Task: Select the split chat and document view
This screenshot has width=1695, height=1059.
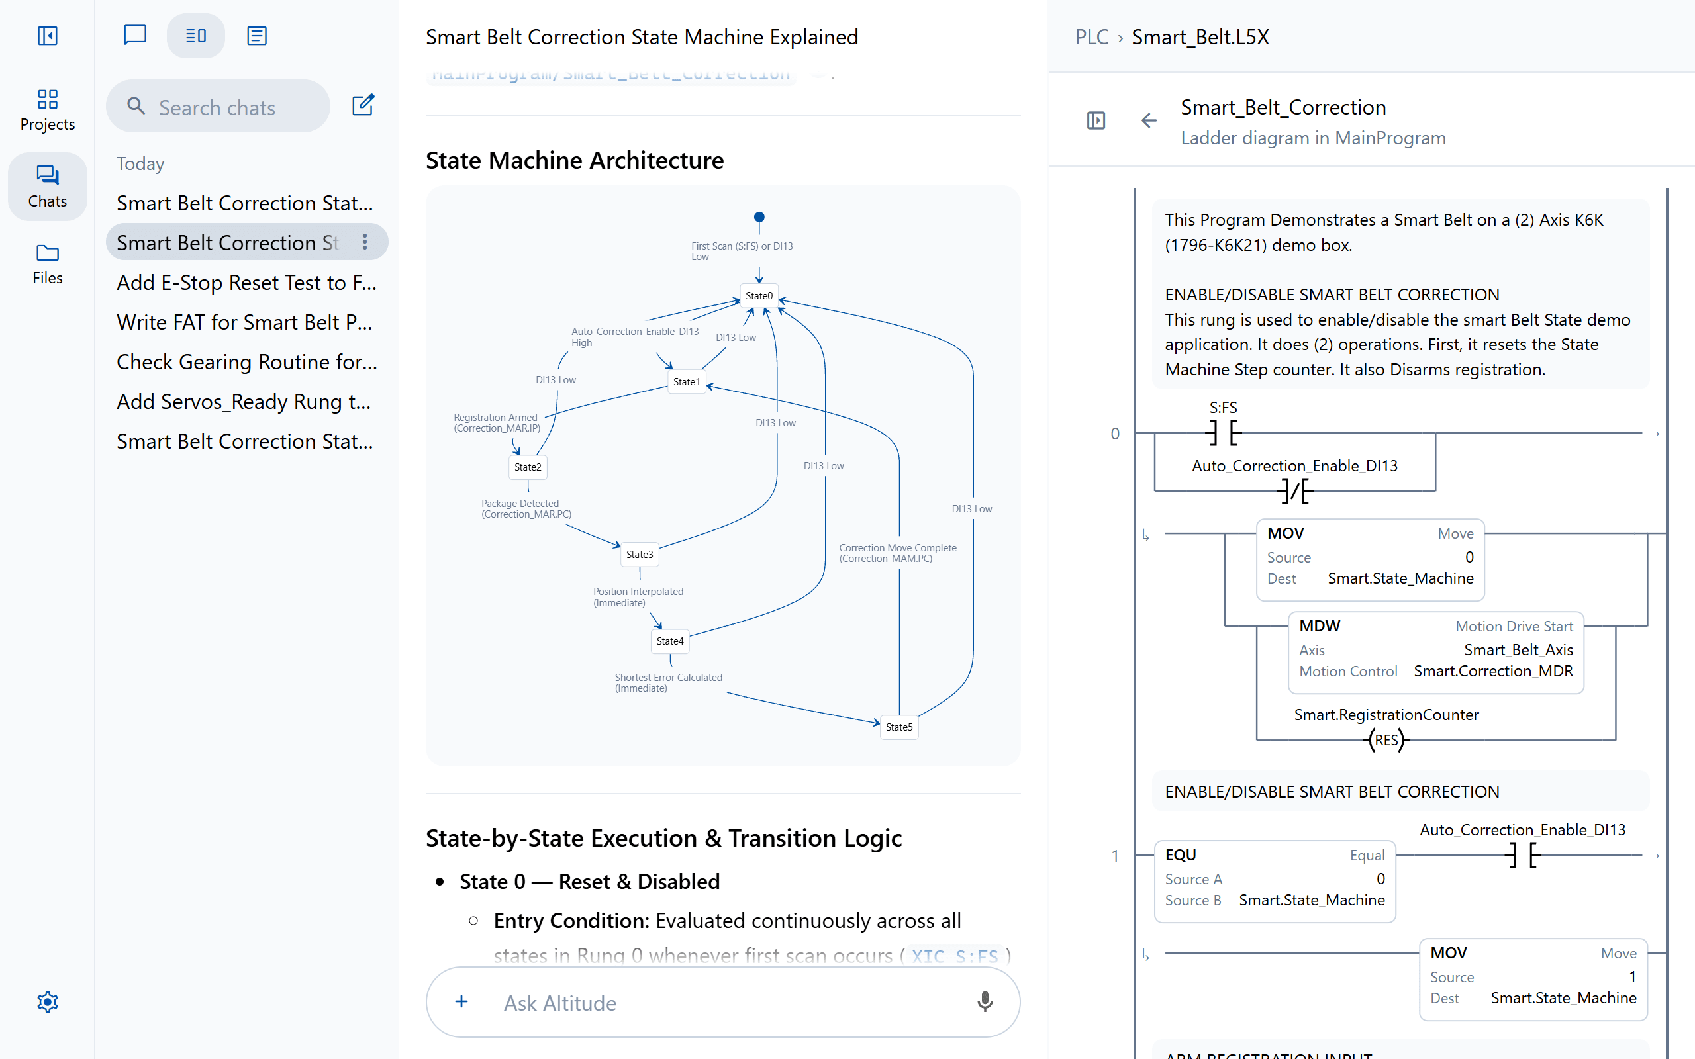Action: [x=195, y=36]
